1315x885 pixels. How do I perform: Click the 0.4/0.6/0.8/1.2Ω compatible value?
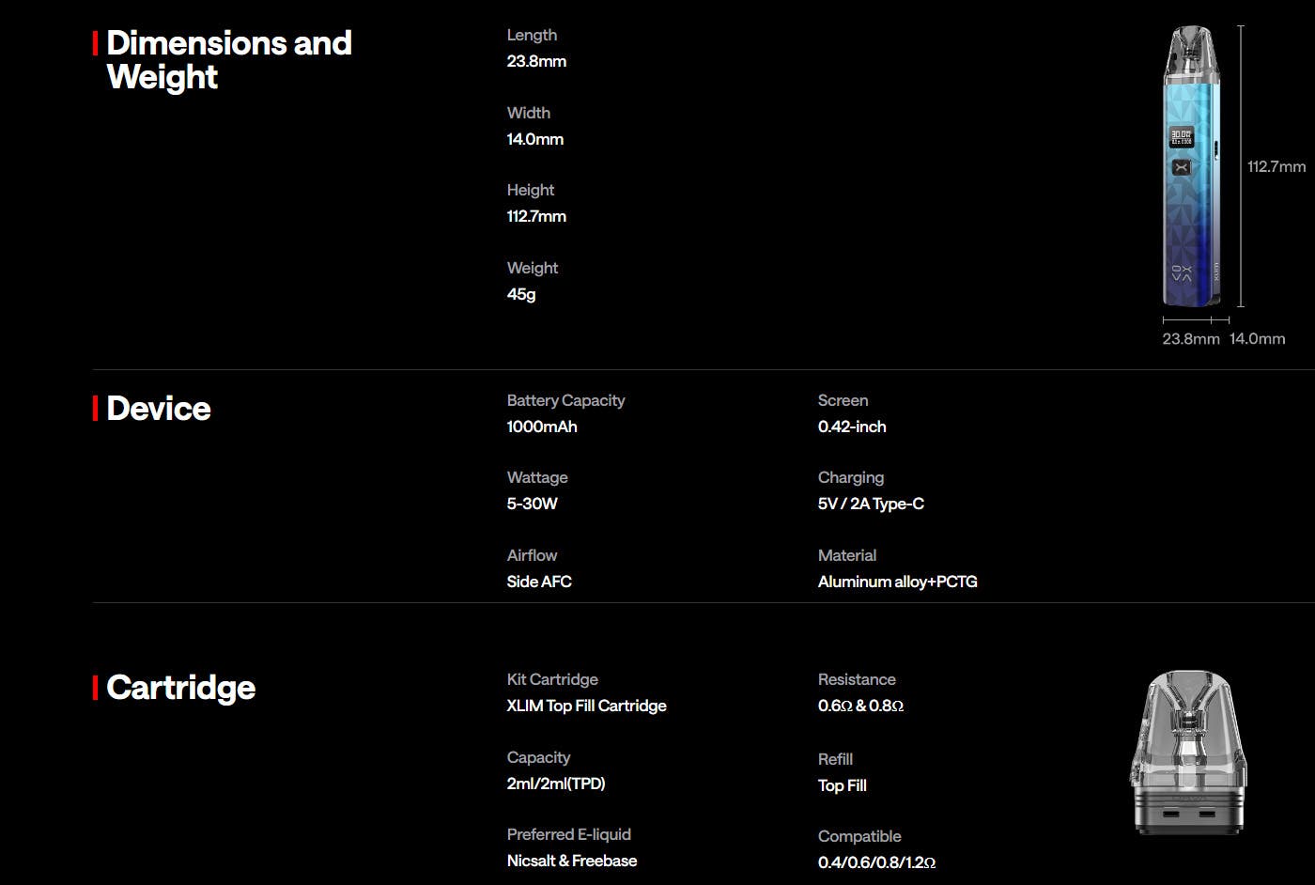coord(876,862)
